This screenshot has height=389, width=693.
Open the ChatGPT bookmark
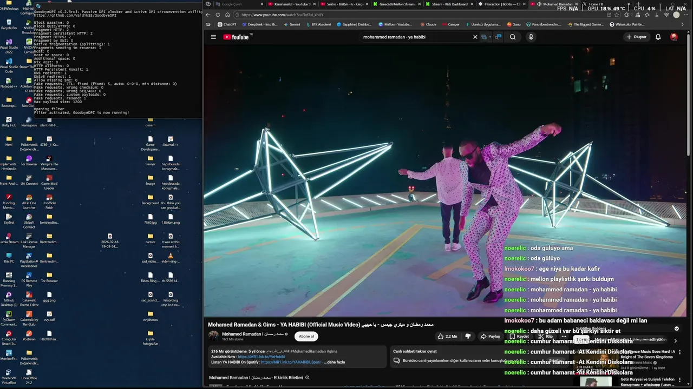click(227, 24)
